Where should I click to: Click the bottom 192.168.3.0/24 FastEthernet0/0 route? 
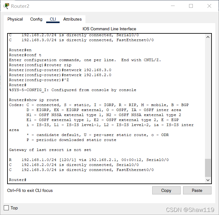81,170
